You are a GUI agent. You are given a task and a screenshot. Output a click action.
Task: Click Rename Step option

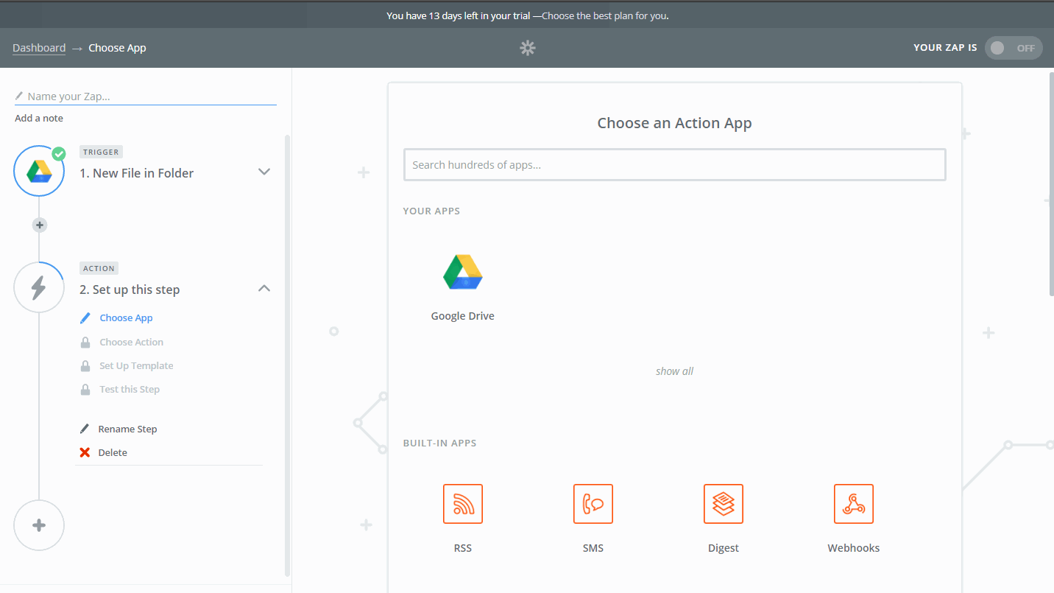[128, 429]
